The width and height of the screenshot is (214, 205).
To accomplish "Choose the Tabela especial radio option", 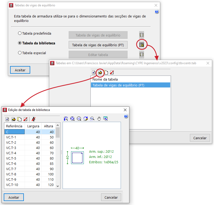I will click(20, 53).
